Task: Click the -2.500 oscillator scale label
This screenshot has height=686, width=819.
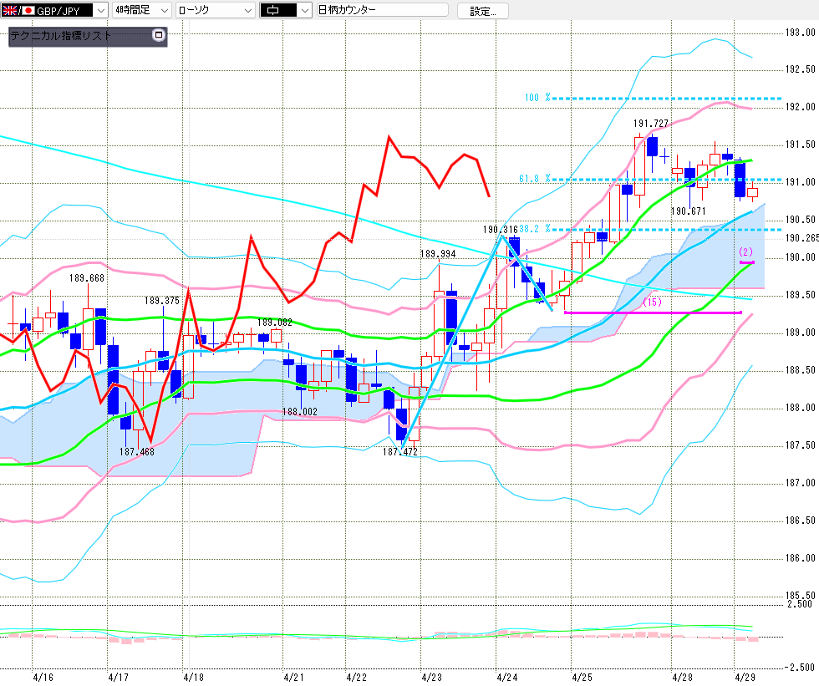Action: [x=800, y=668]
